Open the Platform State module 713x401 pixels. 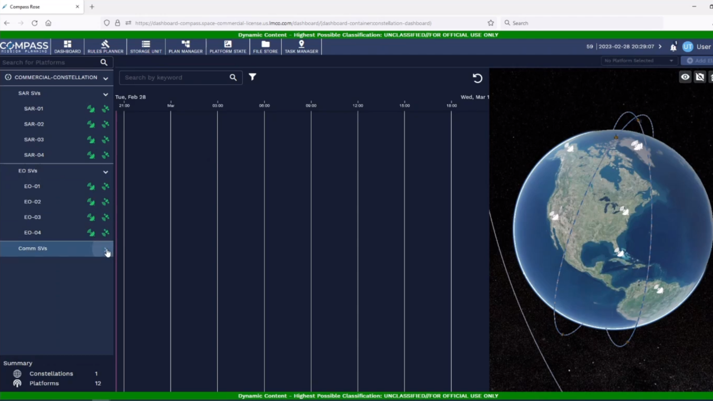(227, 47)
